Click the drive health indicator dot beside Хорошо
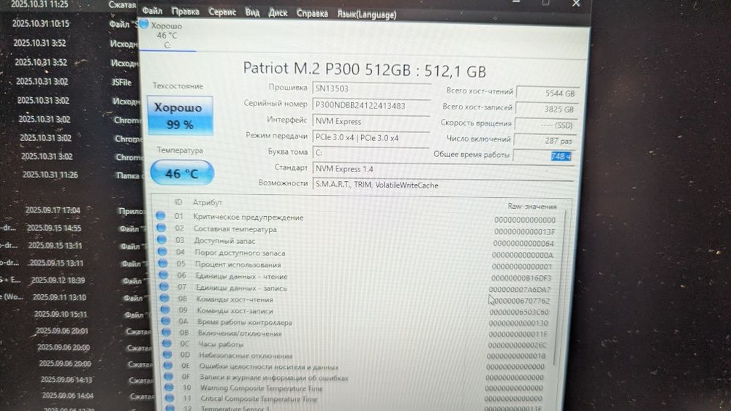Image resolution: width=731 pixels, height=411 pixels. click(143, 24)
